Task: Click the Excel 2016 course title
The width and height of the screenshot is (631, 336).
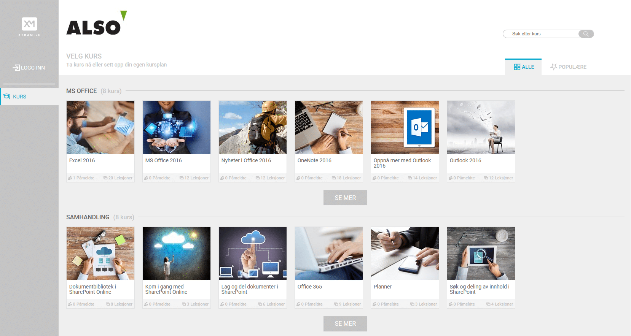Action: coord(82,160)
